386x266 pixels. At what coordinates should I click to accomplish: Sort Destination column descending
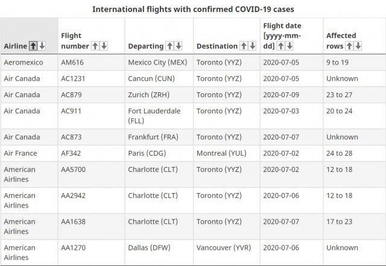coord(253,46)
